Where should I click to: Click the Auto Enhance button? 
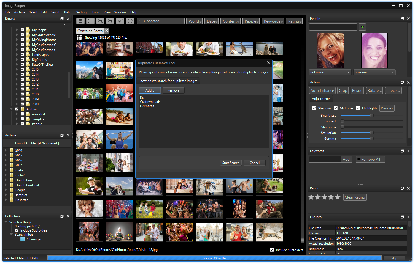[x=322, y=90]
